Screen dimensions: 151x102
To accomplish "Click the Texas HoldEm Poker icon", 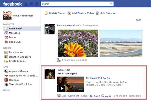I will [6, 84].
